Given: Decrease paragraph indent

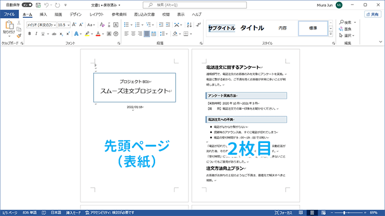Looking at the screenshot, I should [161, 24].
